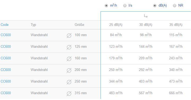
Task: Sort the table by the Code column header
Action: [x=4, y=25]
